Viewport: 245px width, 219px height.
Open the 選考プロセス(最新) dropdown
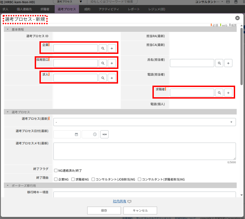point(144,122)
